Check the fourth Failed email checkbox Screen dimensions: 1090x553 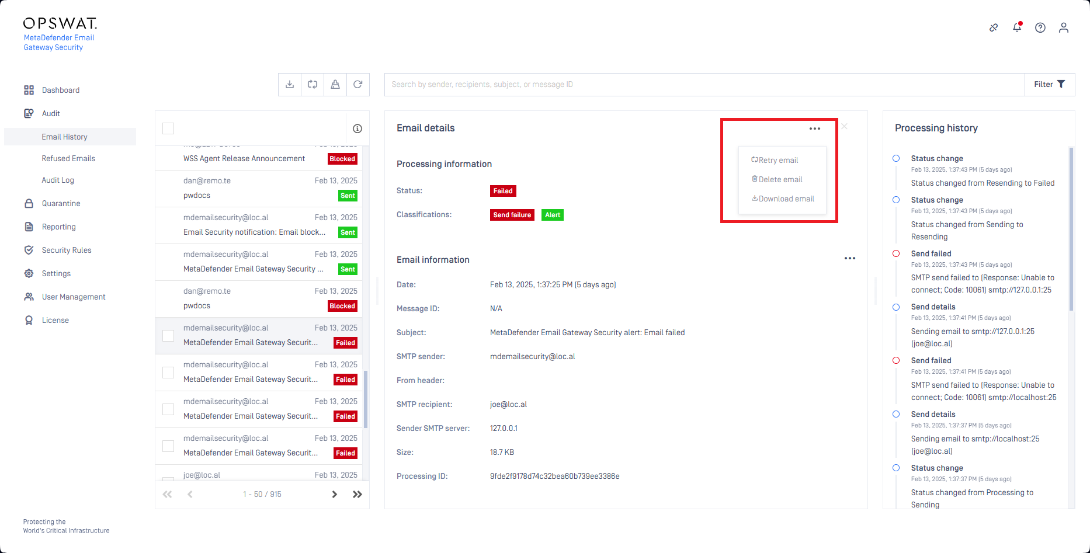[x=168, y=446]
